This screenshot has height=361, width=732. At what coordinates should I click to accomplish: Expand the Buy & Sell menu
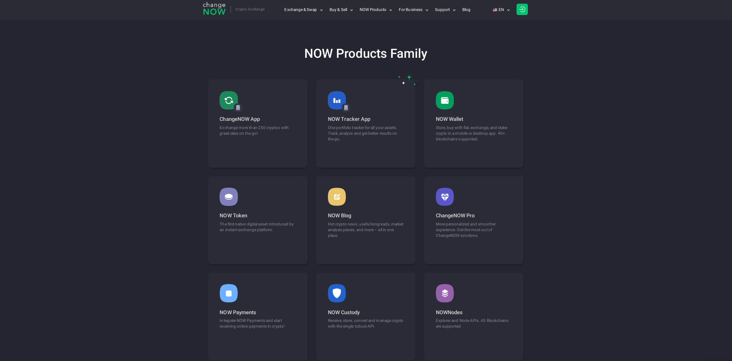pos(341,10)
